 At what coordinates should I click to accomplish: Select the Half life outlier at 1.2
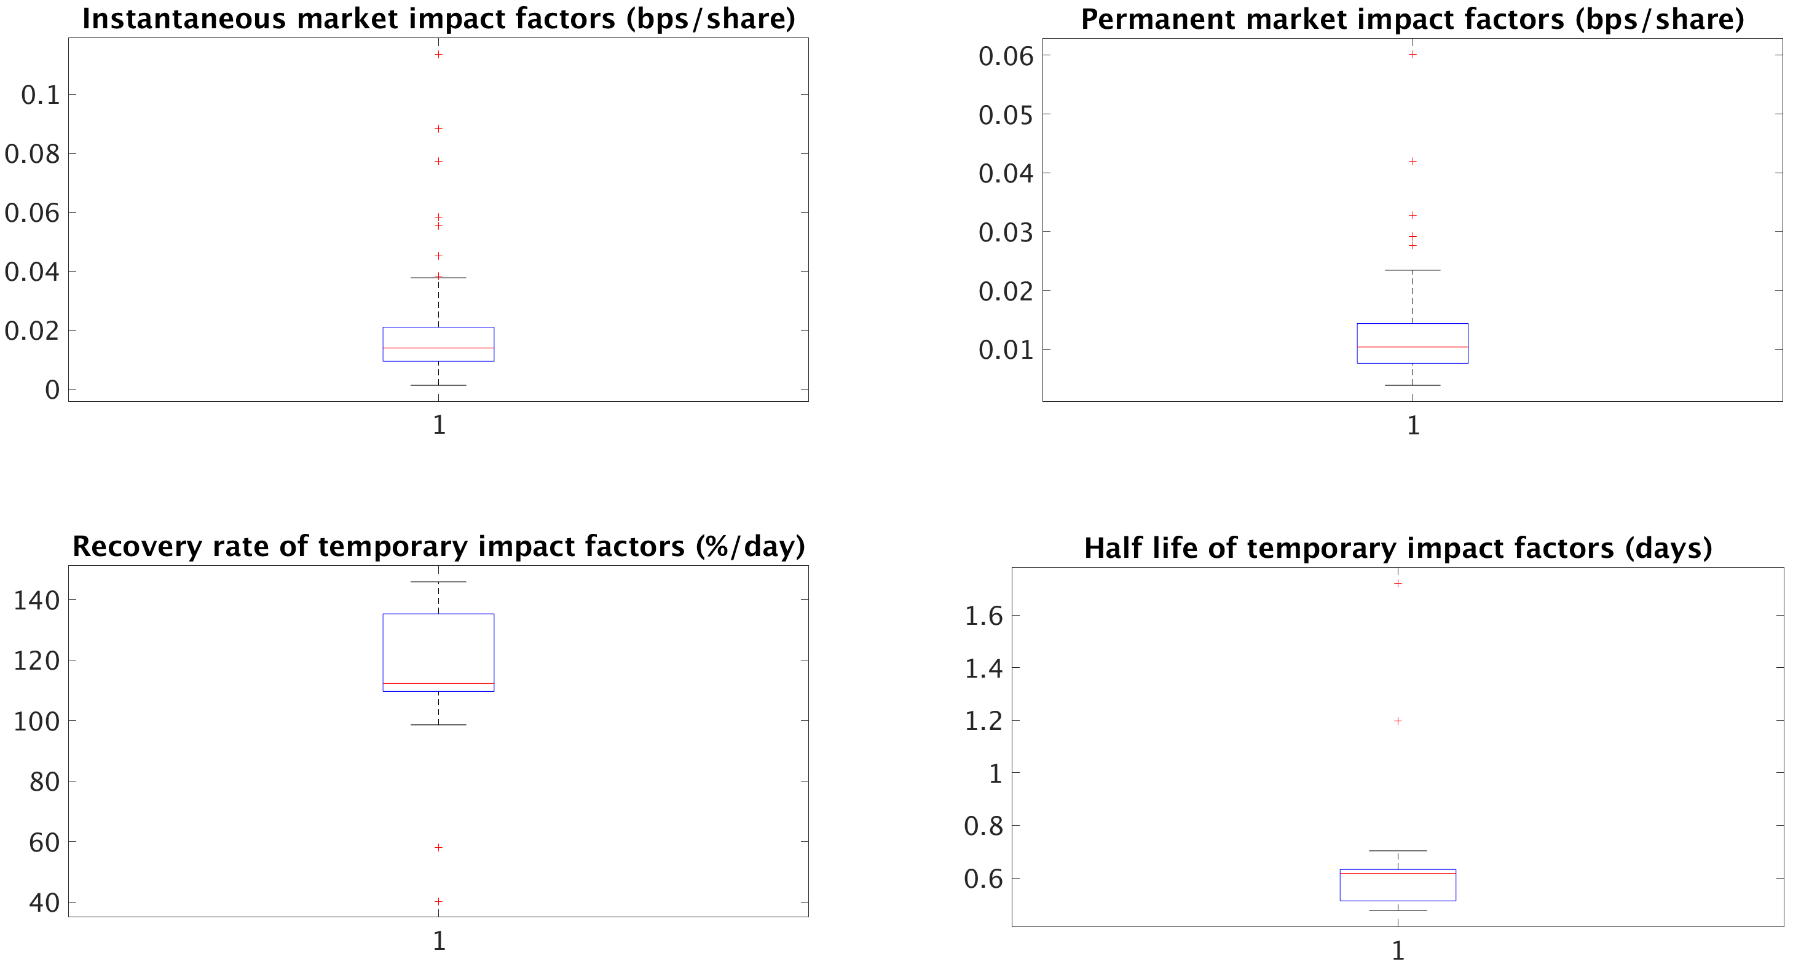tap(1398, 721)
